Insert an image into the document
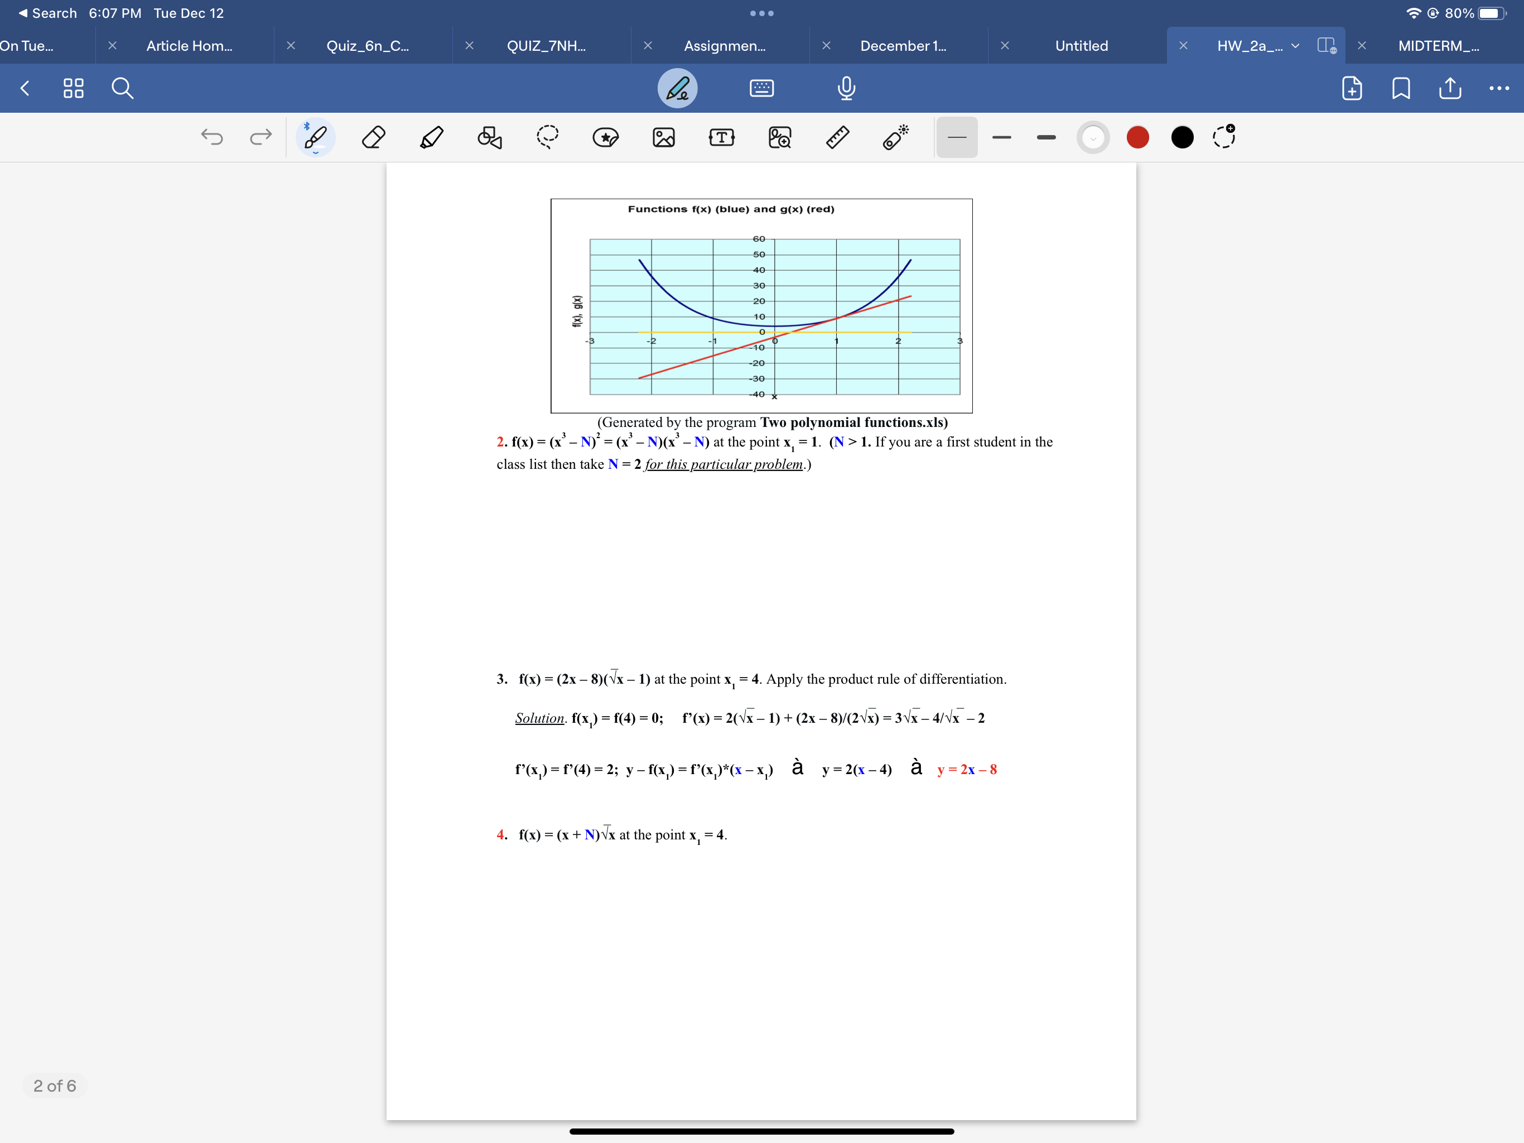 [x=663, y=137]
